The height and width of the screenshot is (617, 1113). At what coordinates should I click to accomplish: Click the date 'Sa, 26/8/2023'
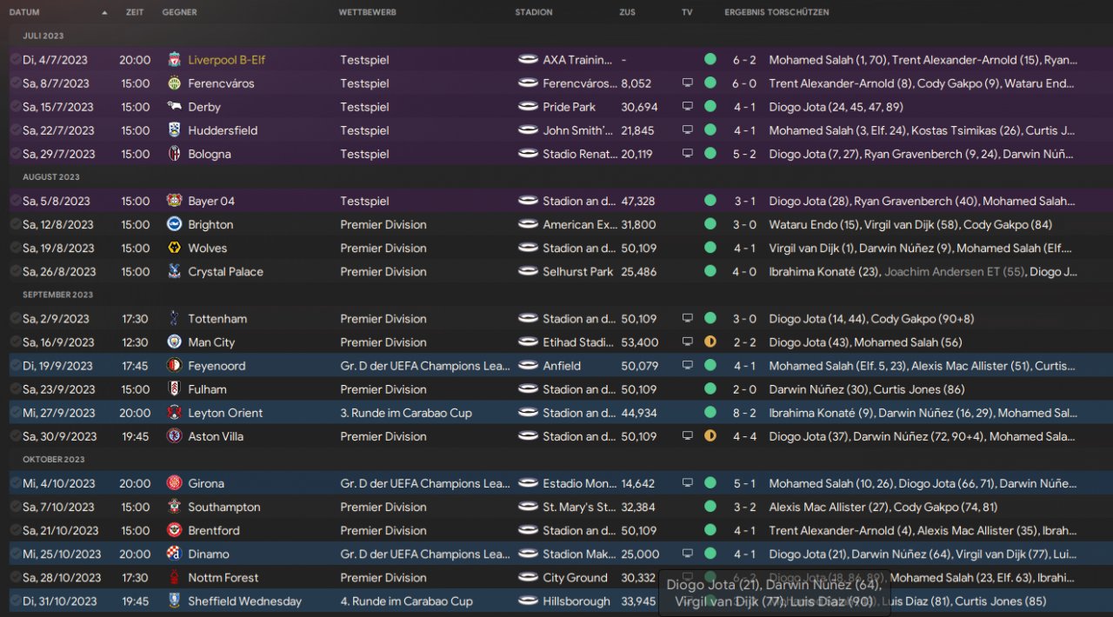click(x=59, y=271)
